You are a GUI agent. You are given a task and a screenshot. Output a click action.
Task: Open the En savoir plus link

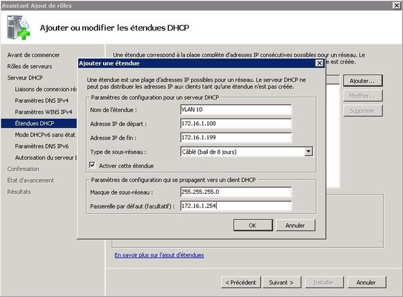[159, 255]
